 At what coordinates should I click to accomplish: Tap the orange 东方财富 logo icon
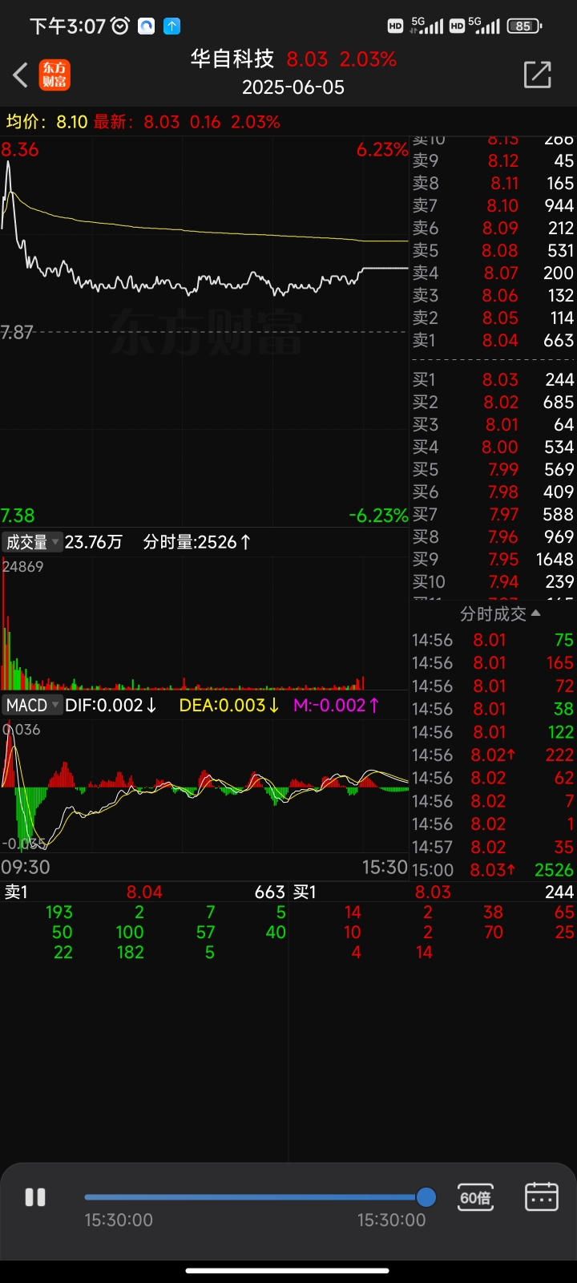pos(54,75)
